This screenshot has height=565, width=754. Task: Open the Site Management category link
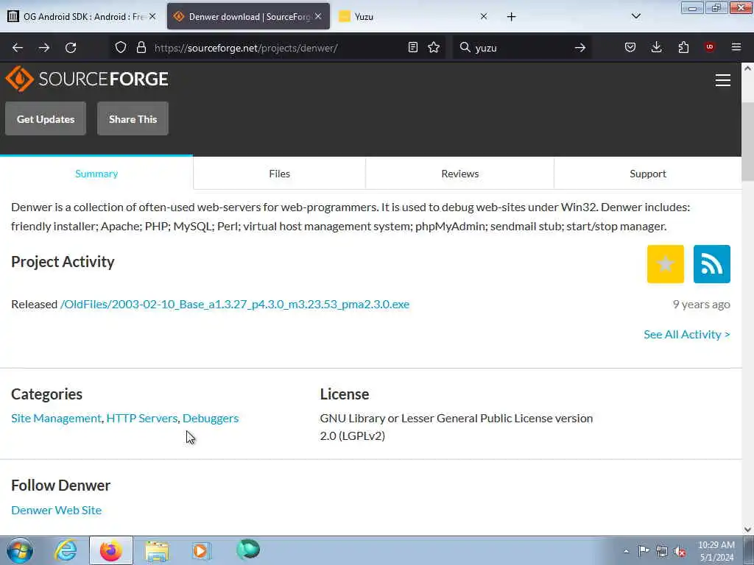point(56,418)
